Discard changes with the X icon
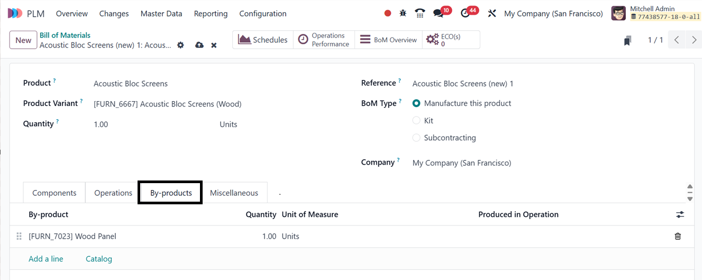The image size is (702, 280). point(214,46)
